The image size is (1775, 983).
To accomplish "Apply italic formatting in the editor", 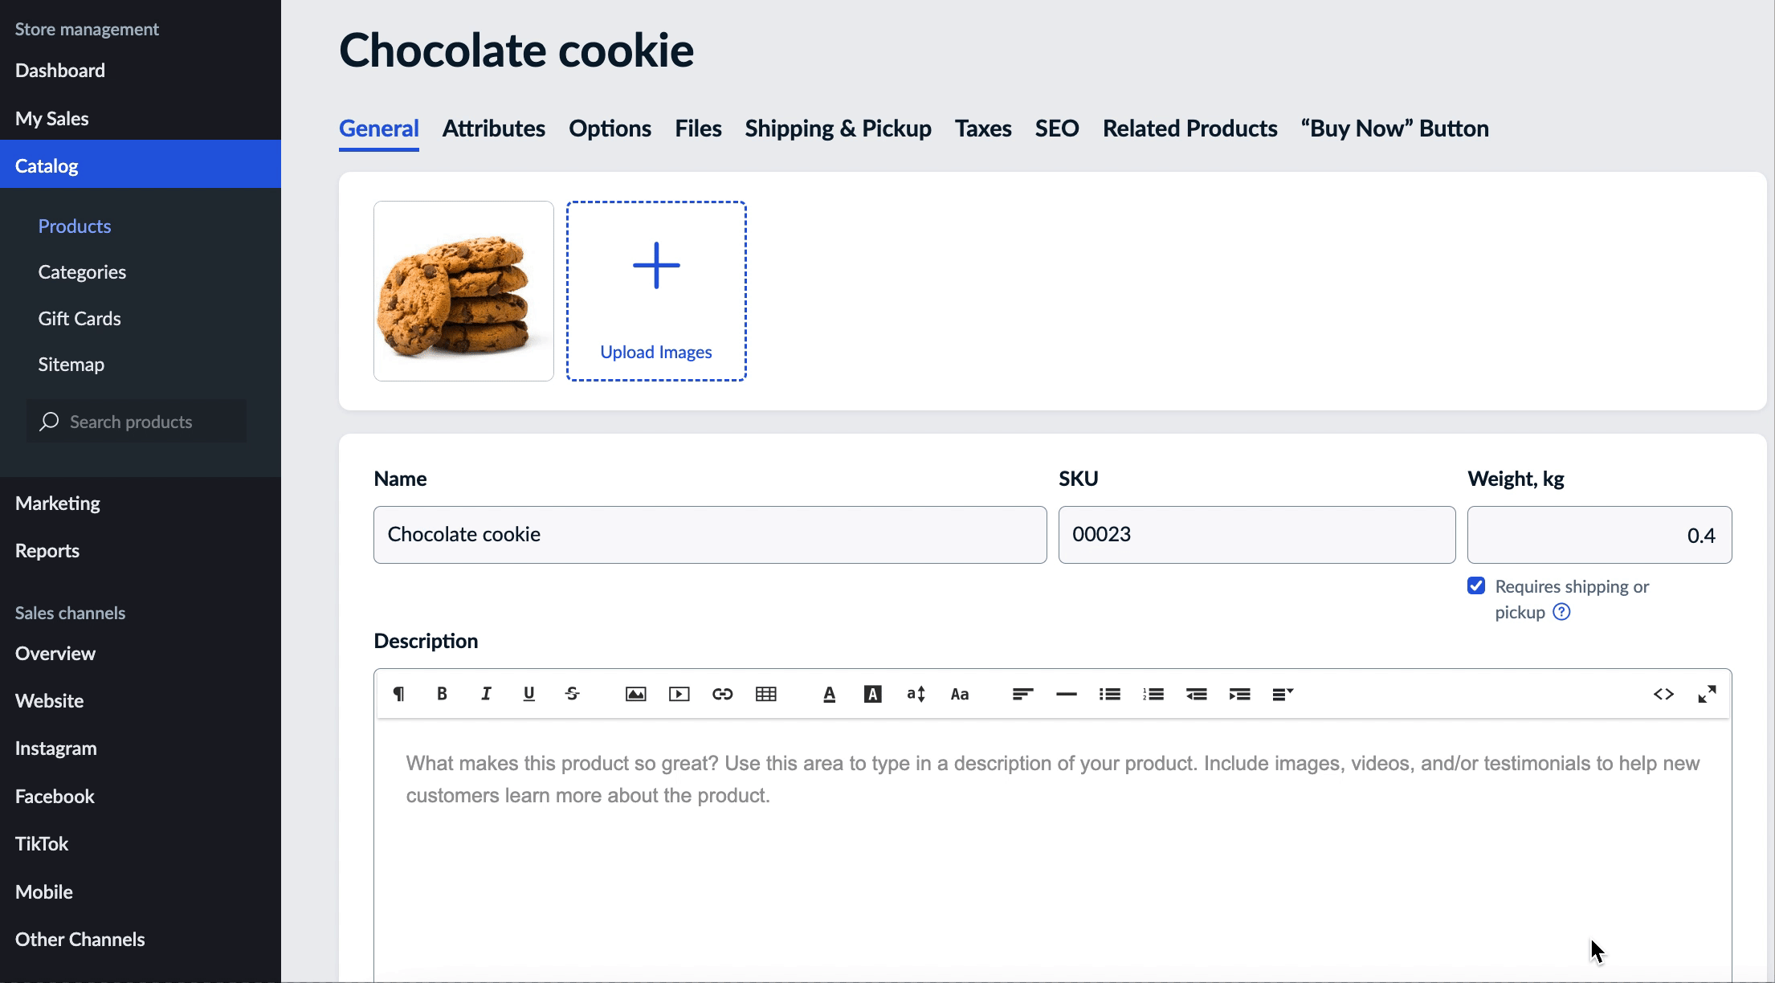I will coord(485,694).
